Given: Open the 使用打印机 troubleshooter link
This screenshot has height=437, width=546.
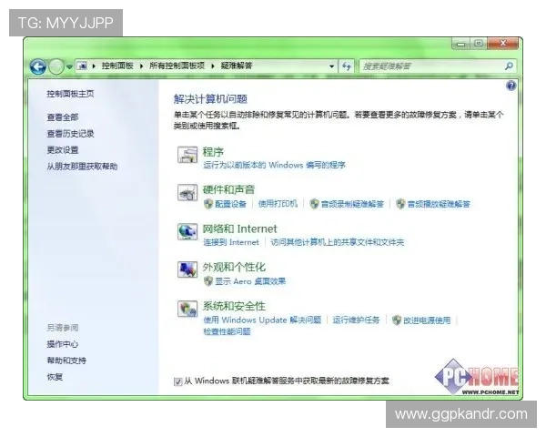Looking at the screenshot, I should point(278,204).
